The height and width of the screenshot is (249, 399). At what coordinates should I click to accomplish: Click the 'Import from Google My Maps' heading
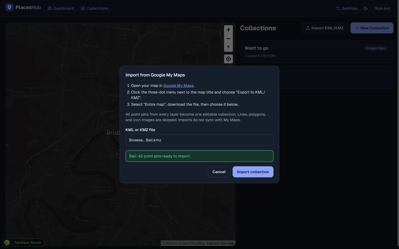coord(155,75)
